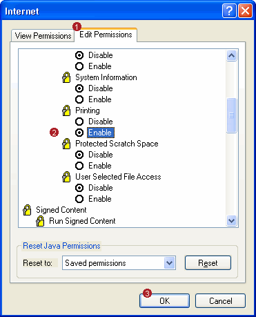Select Disable under Printing
The image size is (256, 317).
pyautogui.click(x=79, y=122)
